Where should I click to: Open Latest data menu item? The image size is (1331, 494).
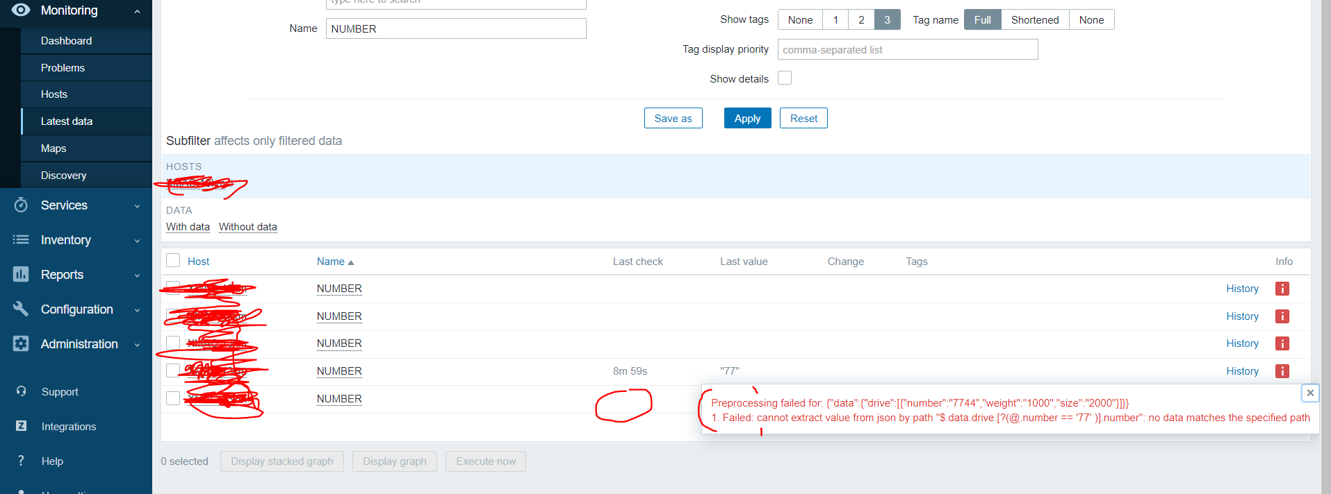click(x=87, y=121)
